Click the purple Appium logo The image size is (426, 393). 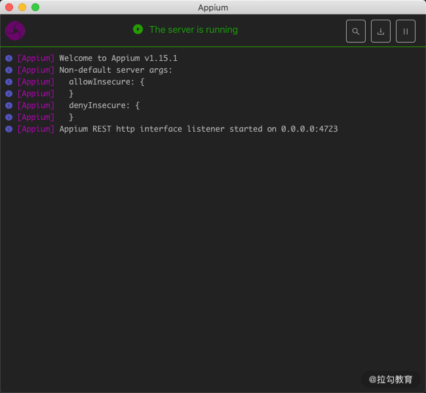(x=15, y=31)
